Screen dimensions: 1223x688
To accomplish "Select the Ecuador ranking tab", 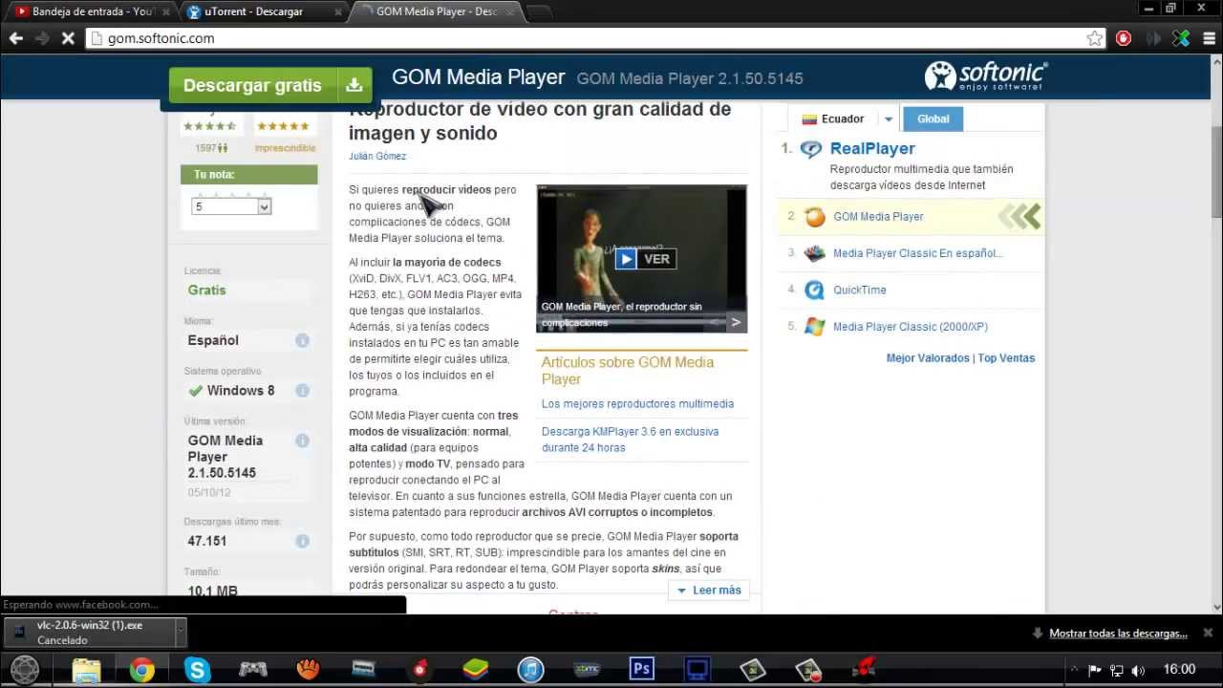I will click(832, 119).
